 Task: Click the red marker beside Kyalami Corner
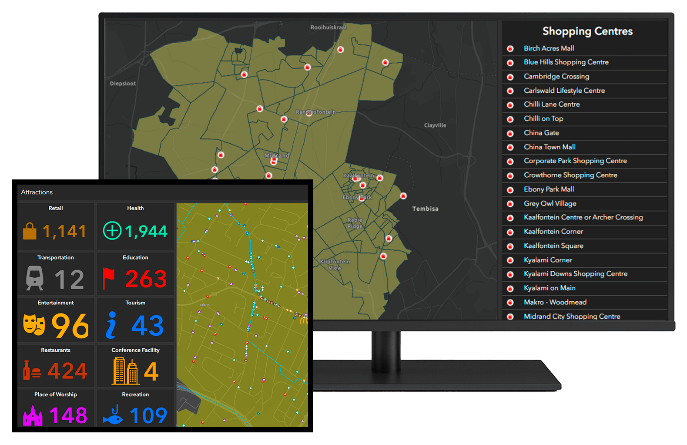click(x=510, y=260)
